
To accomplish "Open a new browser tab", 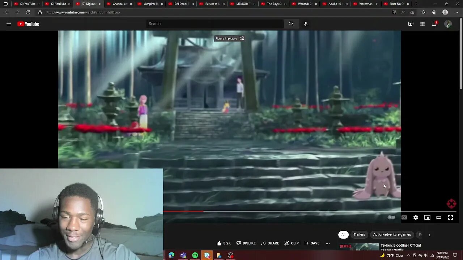I will click(416, 4).
